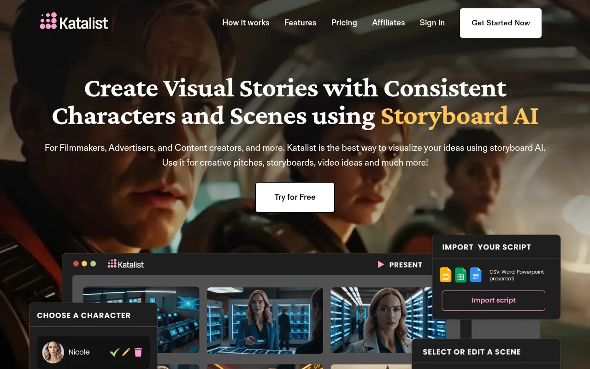Confirm Nicole with the green checkmark
Screen dimensions: 590x369
click(115, 351)
